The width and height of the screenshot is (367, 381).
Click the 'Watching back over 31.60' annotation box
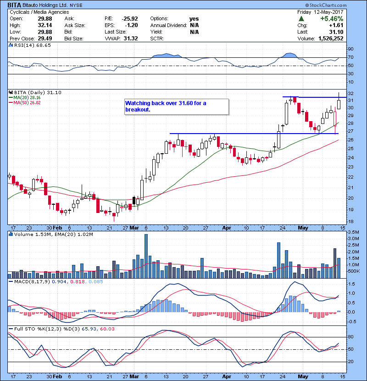coord(177,106)
